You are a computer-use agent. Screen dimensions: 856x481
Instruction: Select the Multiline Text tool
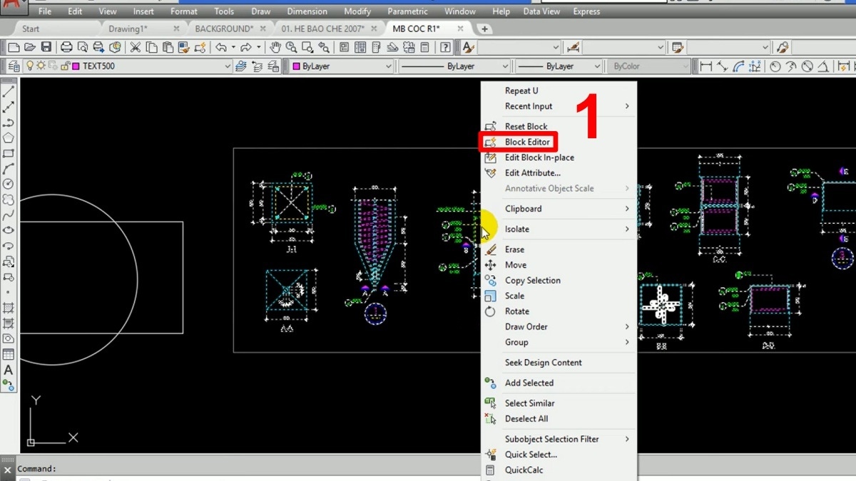pos(9,371)
